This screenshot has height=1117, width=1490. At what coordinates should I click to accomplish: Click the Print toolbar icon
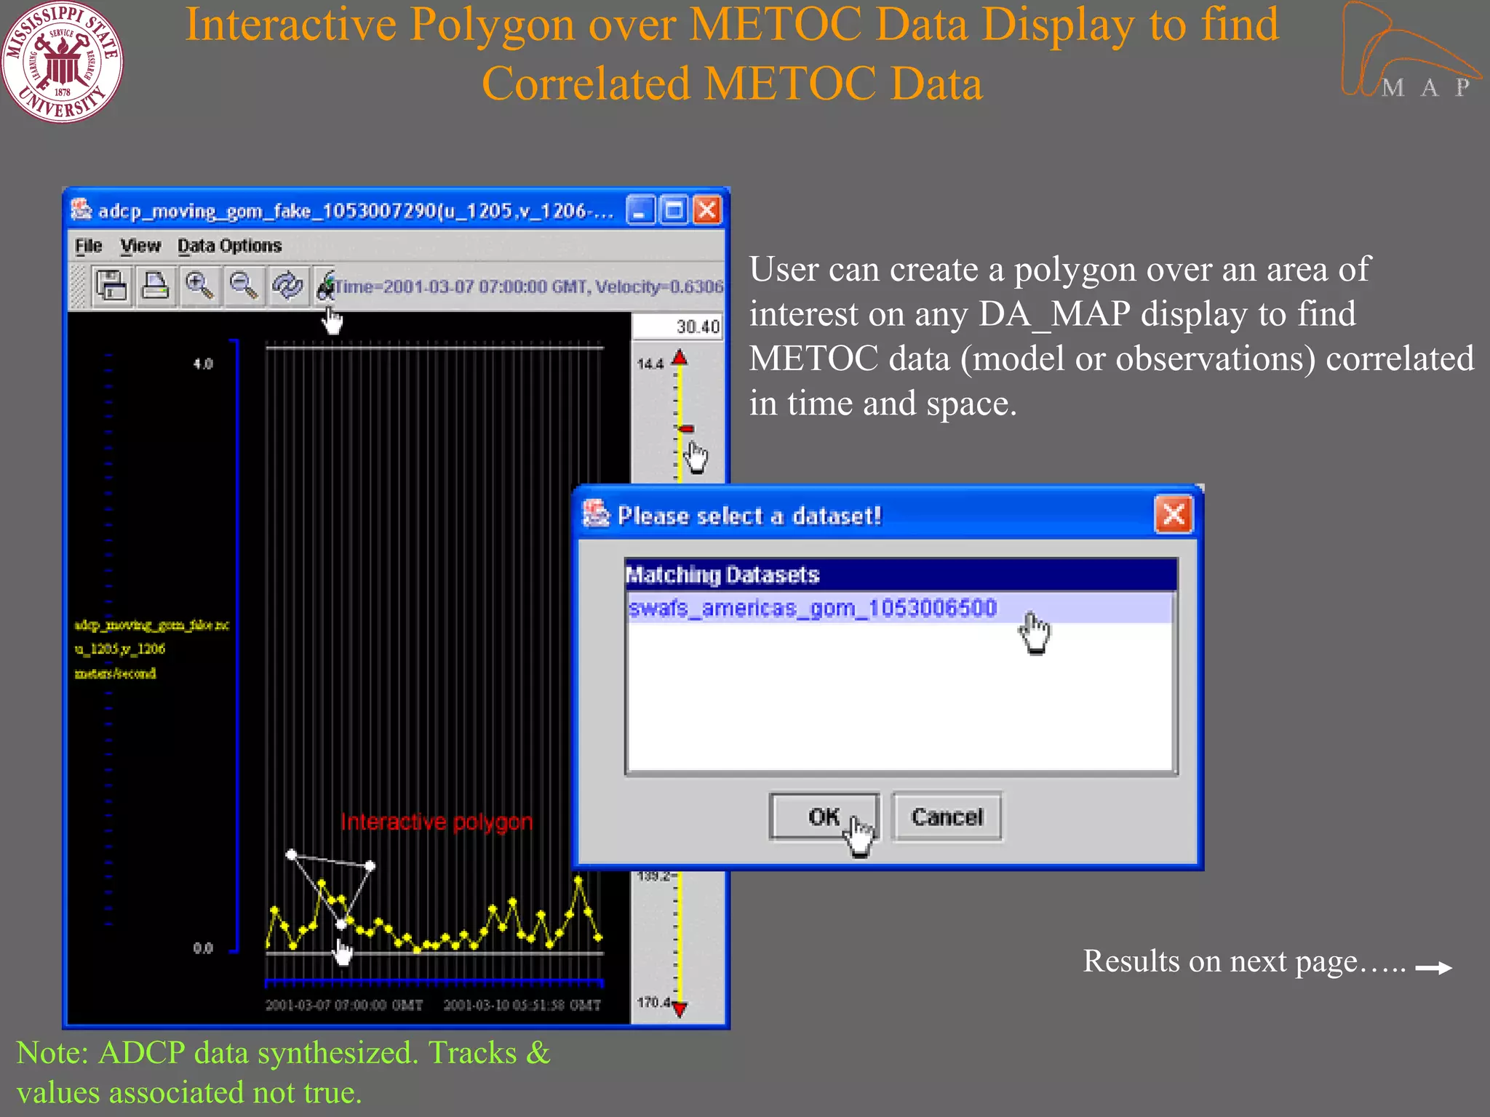tap(155, 286)
